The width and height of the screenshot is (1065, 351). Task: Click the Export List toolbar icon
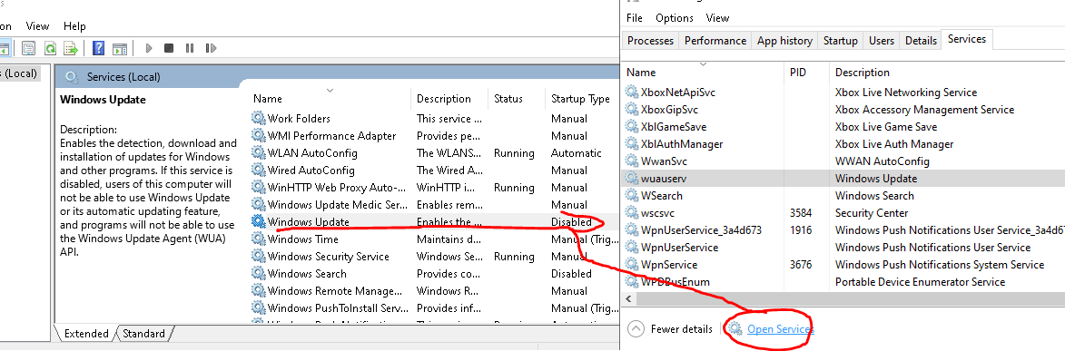(71, 48)
